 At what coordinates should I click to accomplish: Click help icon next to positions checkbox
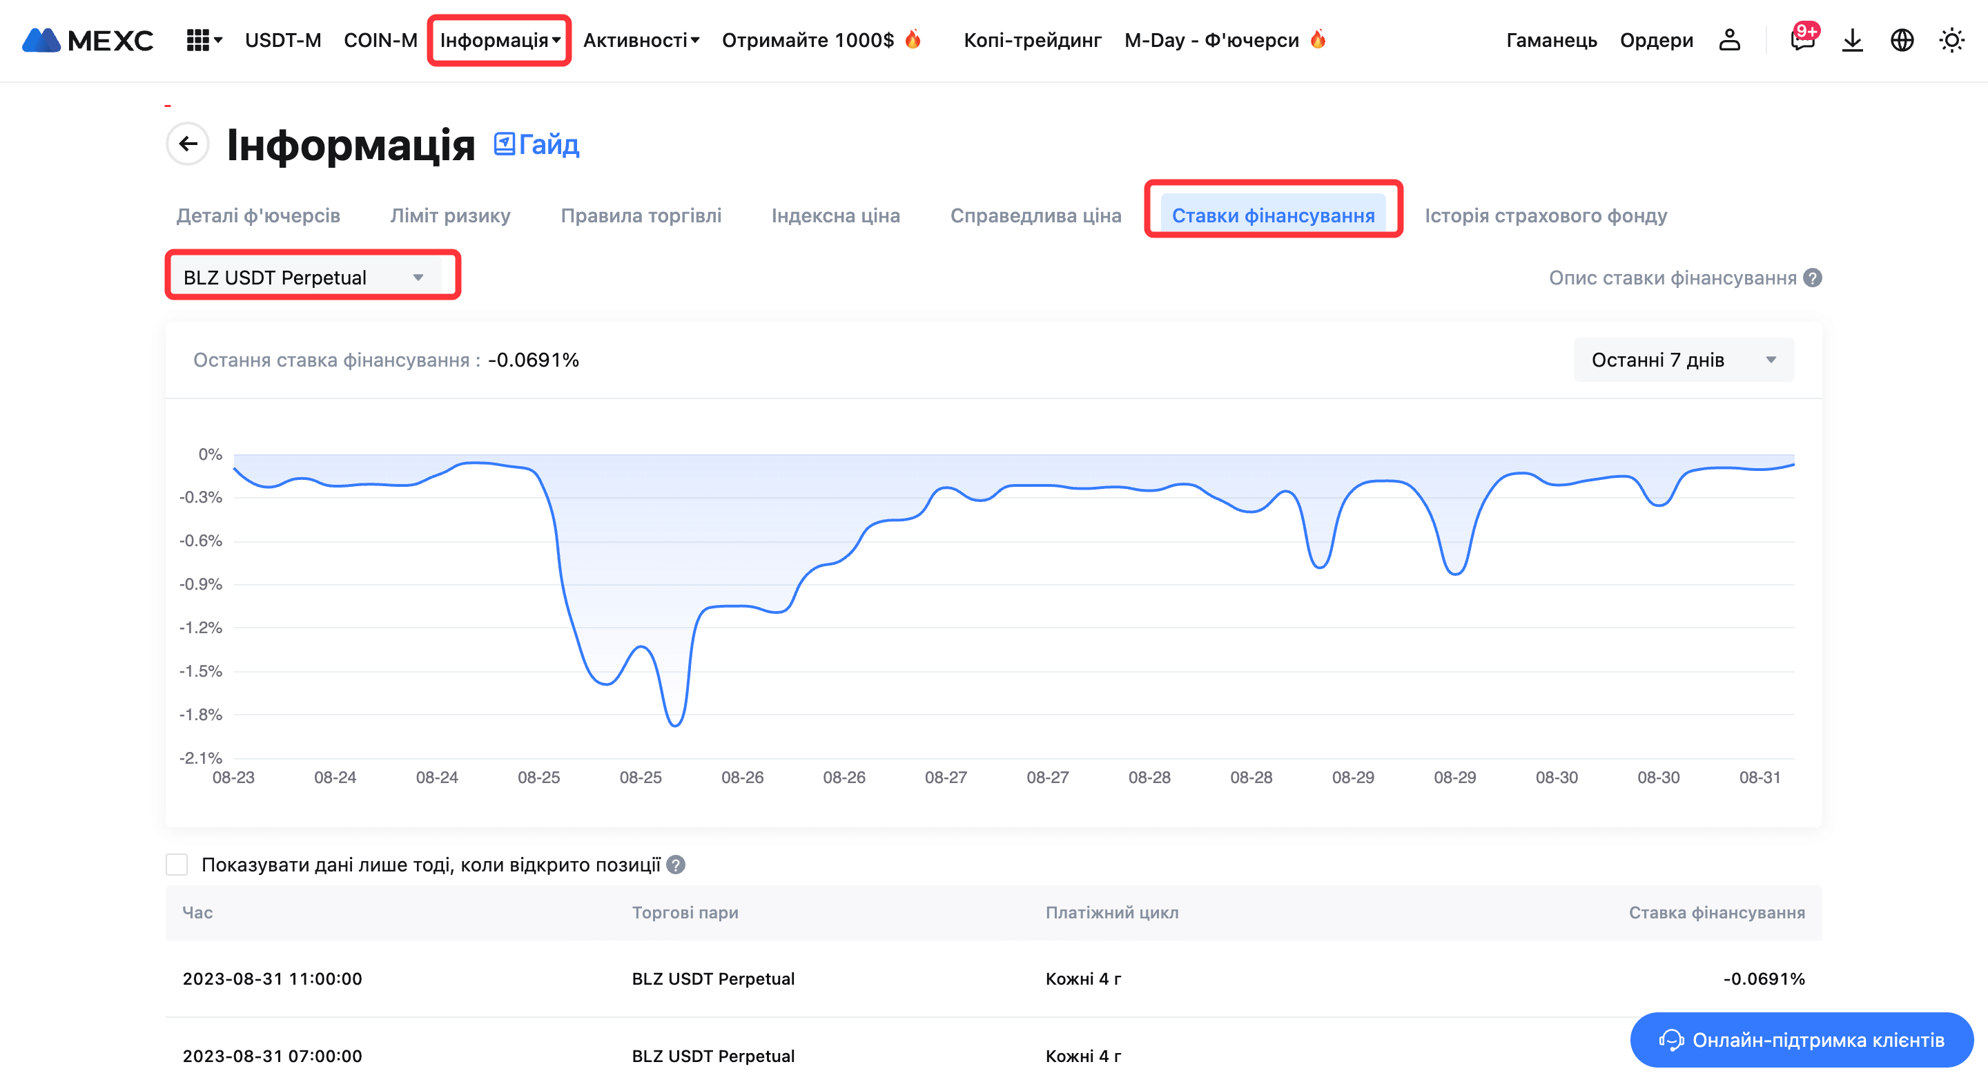tap(675, 865)
